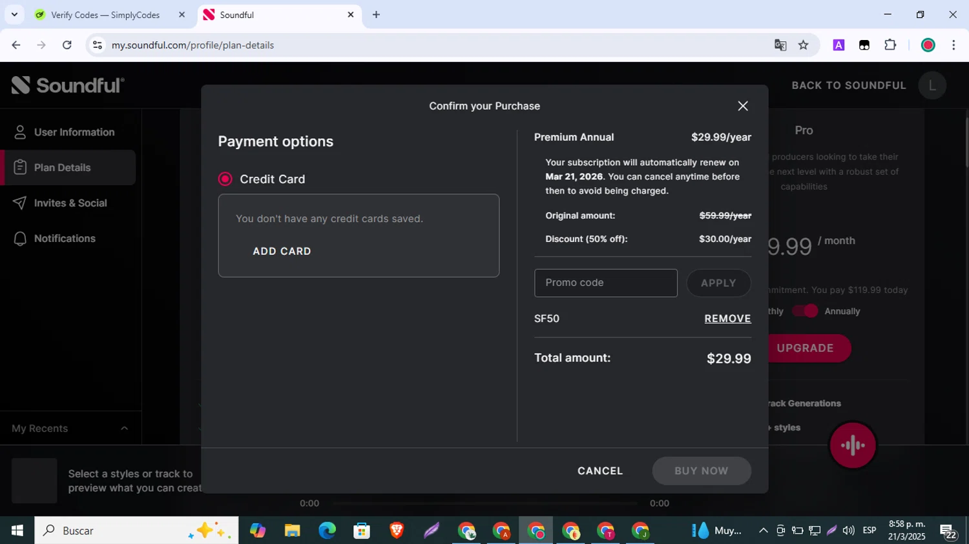The width and height of the screenshot is (969, 544).
Task: Remove the SF50 promo code
Action: click(x=727, y=319)
